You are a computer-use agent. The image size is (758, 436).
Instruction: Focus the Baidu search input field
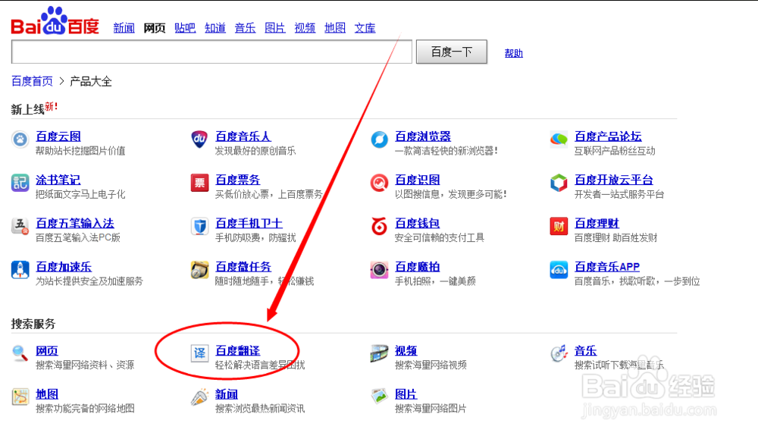(211, 52)
